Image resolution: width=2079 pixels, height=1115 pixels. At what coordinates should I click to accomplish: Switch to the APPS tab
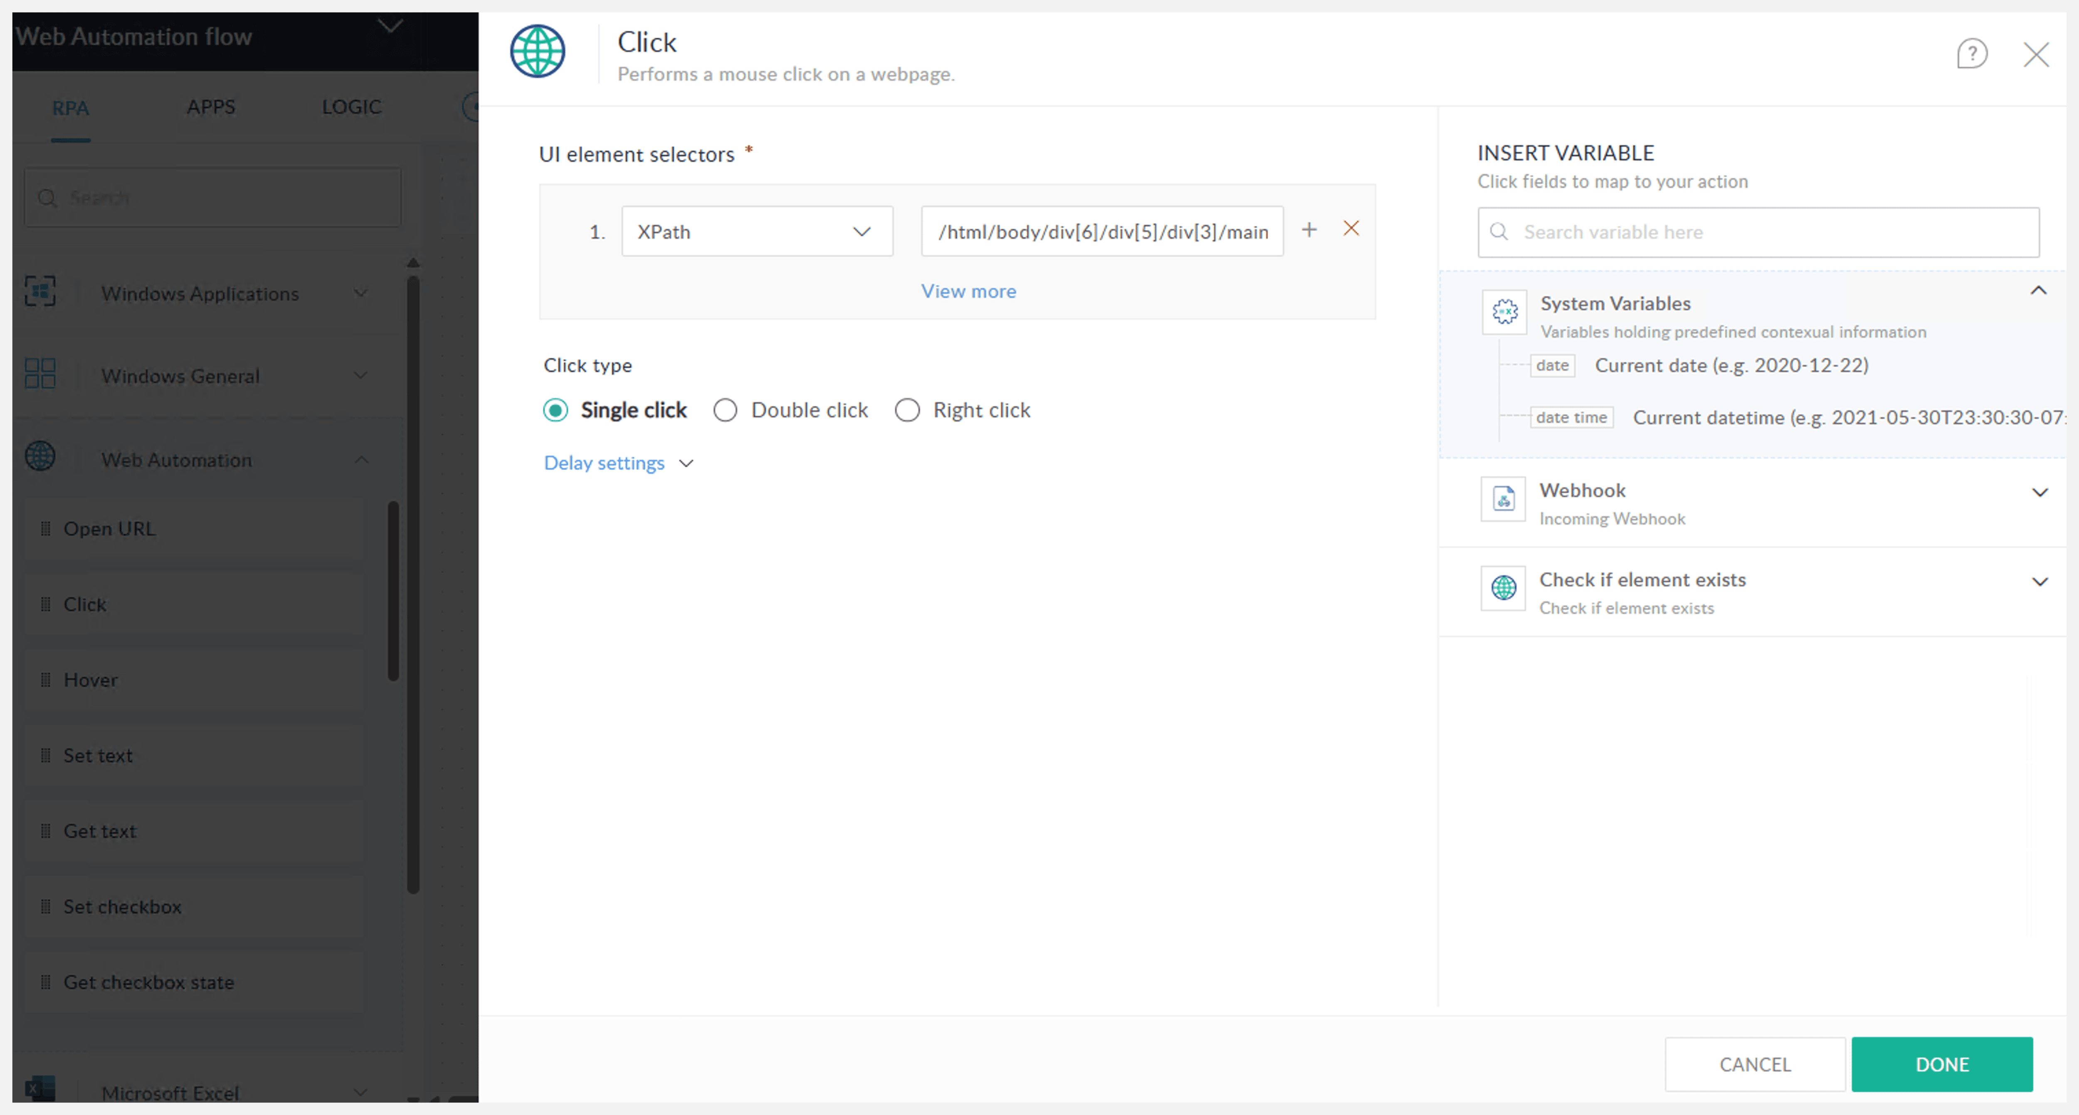[x=211, y=107]
